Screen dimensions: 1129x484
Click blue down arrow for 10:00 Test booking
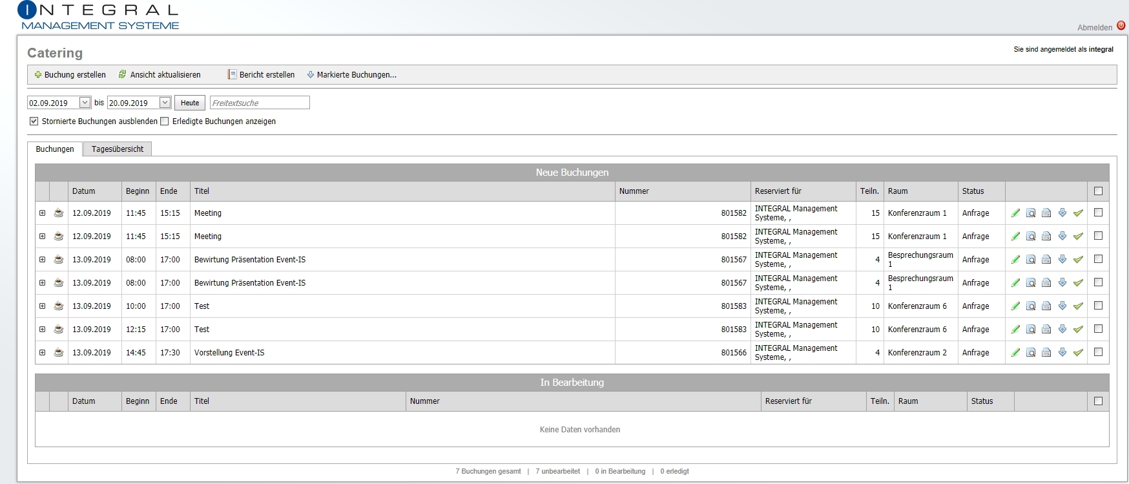[1062, 306]
